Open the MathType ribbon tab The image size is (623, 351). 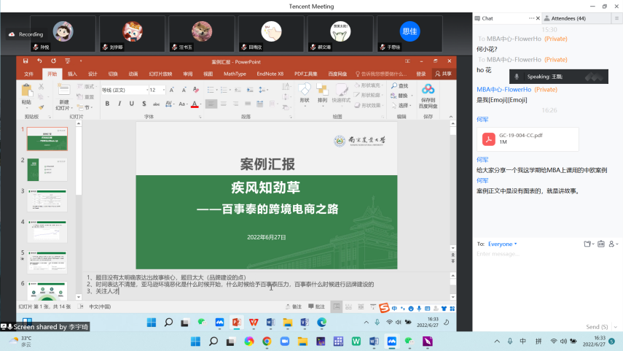[235, 74]
